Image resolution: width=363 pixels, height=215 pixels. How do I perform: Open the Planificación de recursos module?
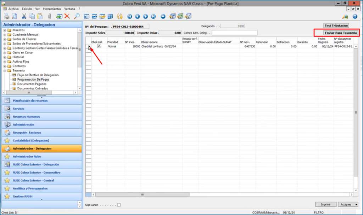pos(42,101)
